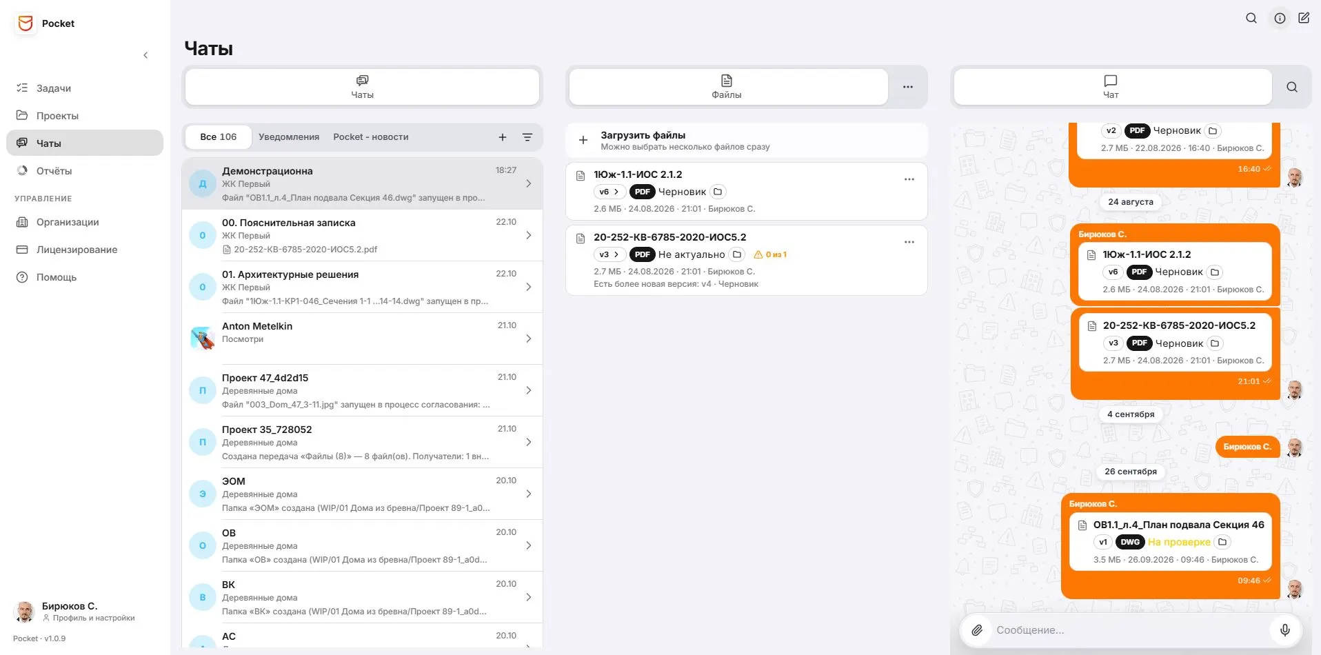
Task: Open options menu for 20-252-КВ-6785-2020-ИОС5.2 file
Action: (909, 242)
